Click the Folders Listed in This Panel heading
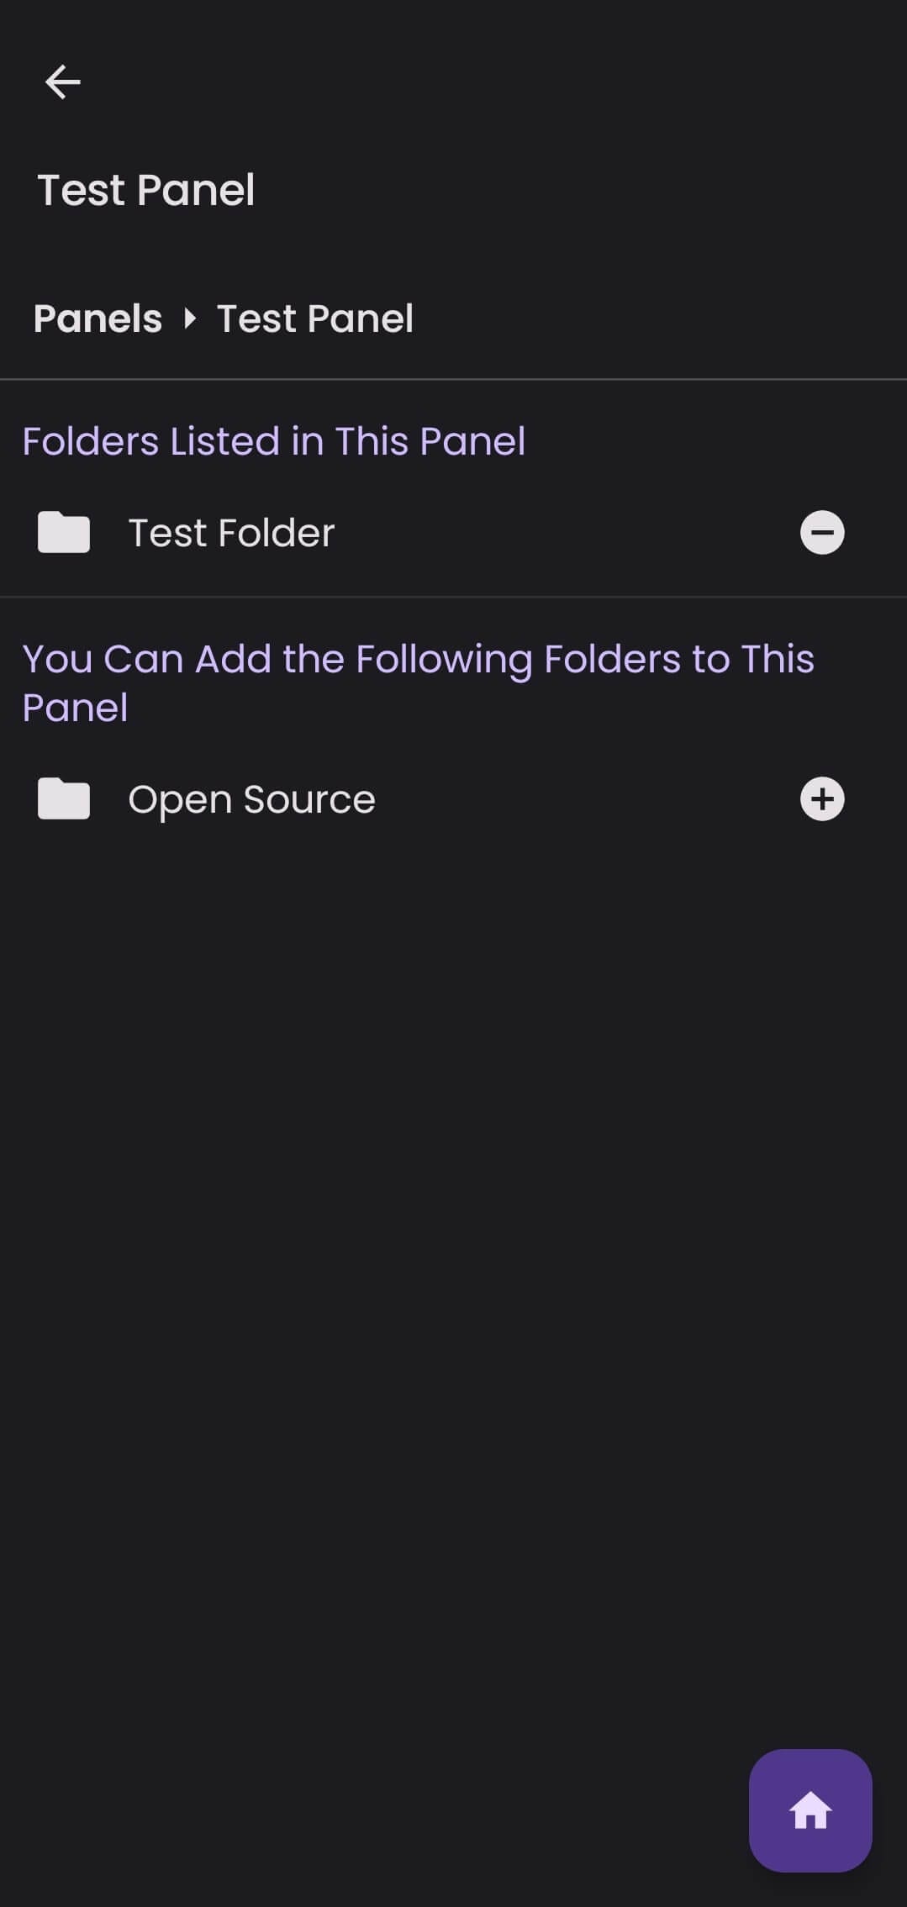The width and height of the screenshot is (907, 1907). 273,441
